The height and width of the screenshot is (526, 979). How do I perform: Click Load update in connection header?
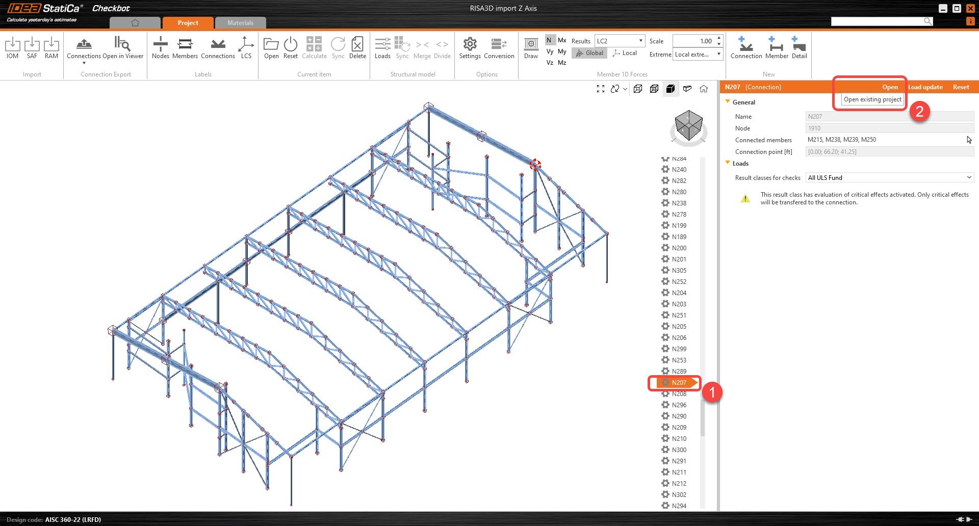point(925,87)
